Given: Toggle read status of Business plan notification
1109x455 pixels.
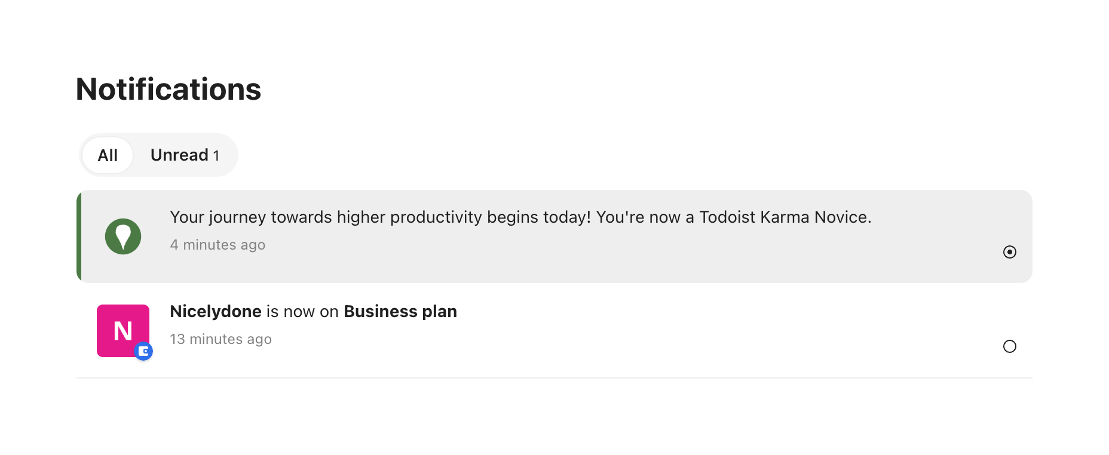Looking at the screenshot, I should [1009, 346].
